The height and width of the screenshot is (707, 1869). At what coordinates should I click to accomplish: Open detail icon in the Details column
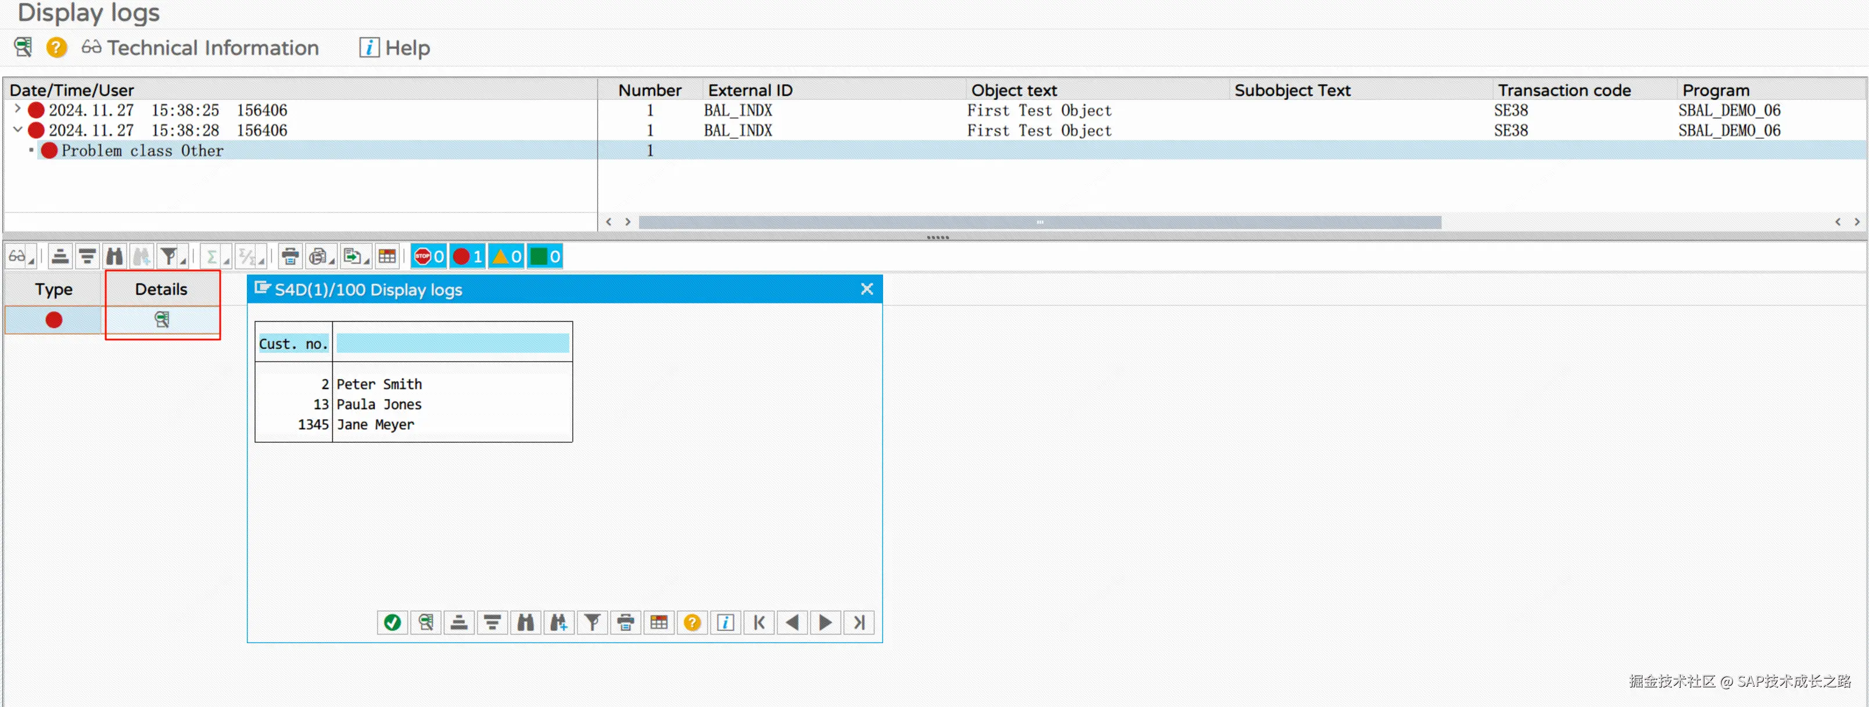[x=162, y=319]
